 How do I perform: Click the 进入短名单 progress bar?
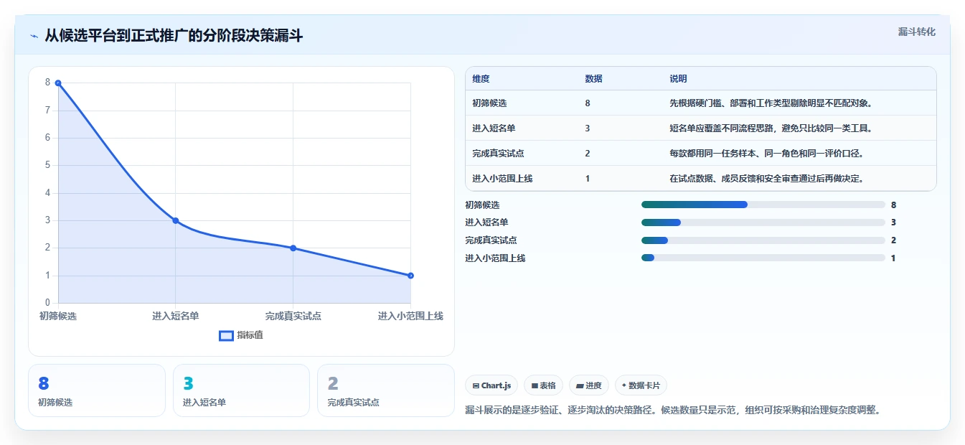point(763,222)
